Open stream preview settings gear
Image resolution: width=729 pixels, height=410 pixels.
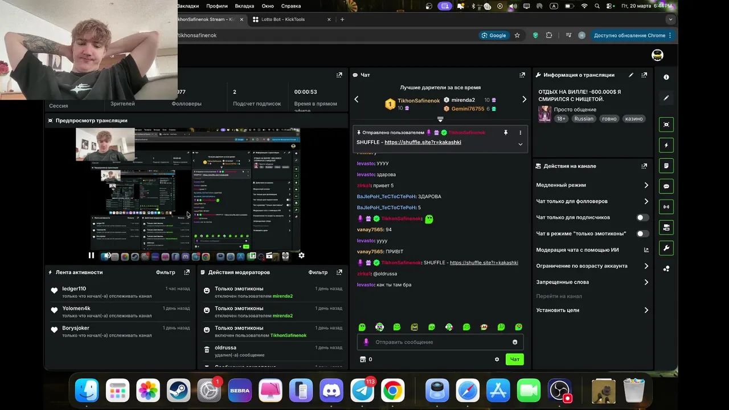(301, 256)
